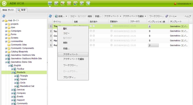Screen dimensions: 193x105
Task: Click コピー in the grid toolbar
Action: (73, 16)
